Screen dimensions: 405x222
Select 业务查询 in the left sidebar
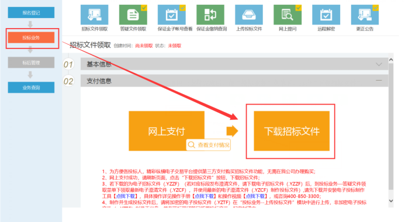coord(31,88)
